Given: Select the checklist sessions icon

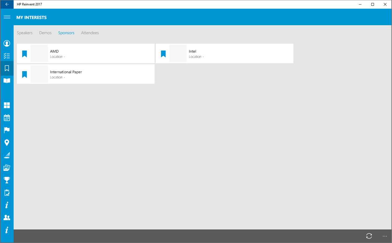Looking at the screenshot, I should [7, 56].
